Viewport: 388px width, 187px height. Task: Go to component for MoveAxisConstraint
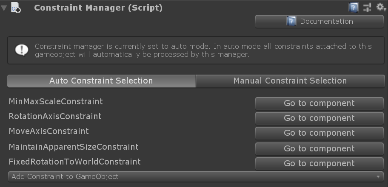pyautogui.click(x=319, y=133)
